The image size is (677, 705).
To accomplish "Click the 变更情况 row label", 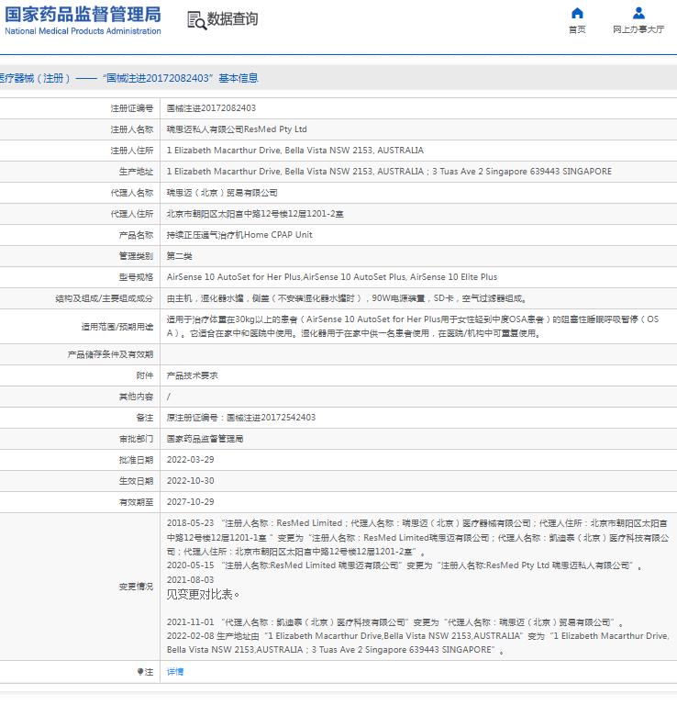I will tap(136, 587).
